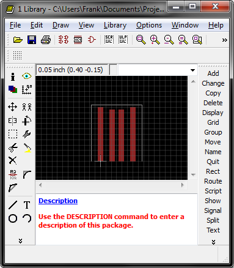Select the Circle drawing tool
This screenshot has height=268, width=234.
13,218
